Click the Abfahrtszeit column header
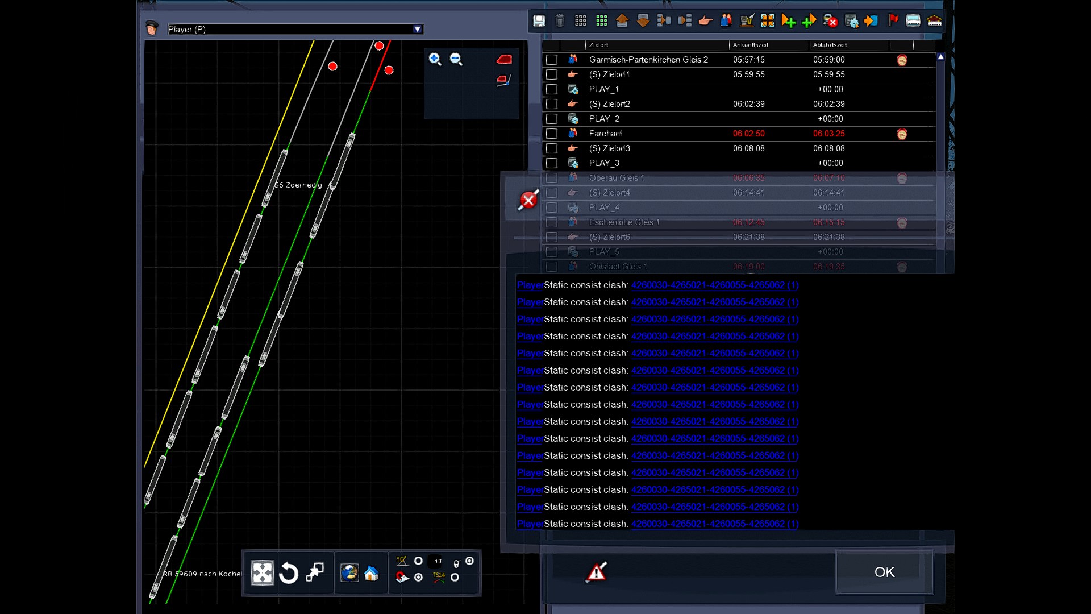Screen dimensions: 1091x614 830,45
